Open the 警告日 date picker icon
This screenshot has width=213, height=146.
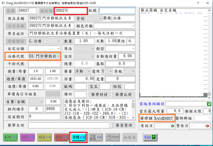point(207,125)
